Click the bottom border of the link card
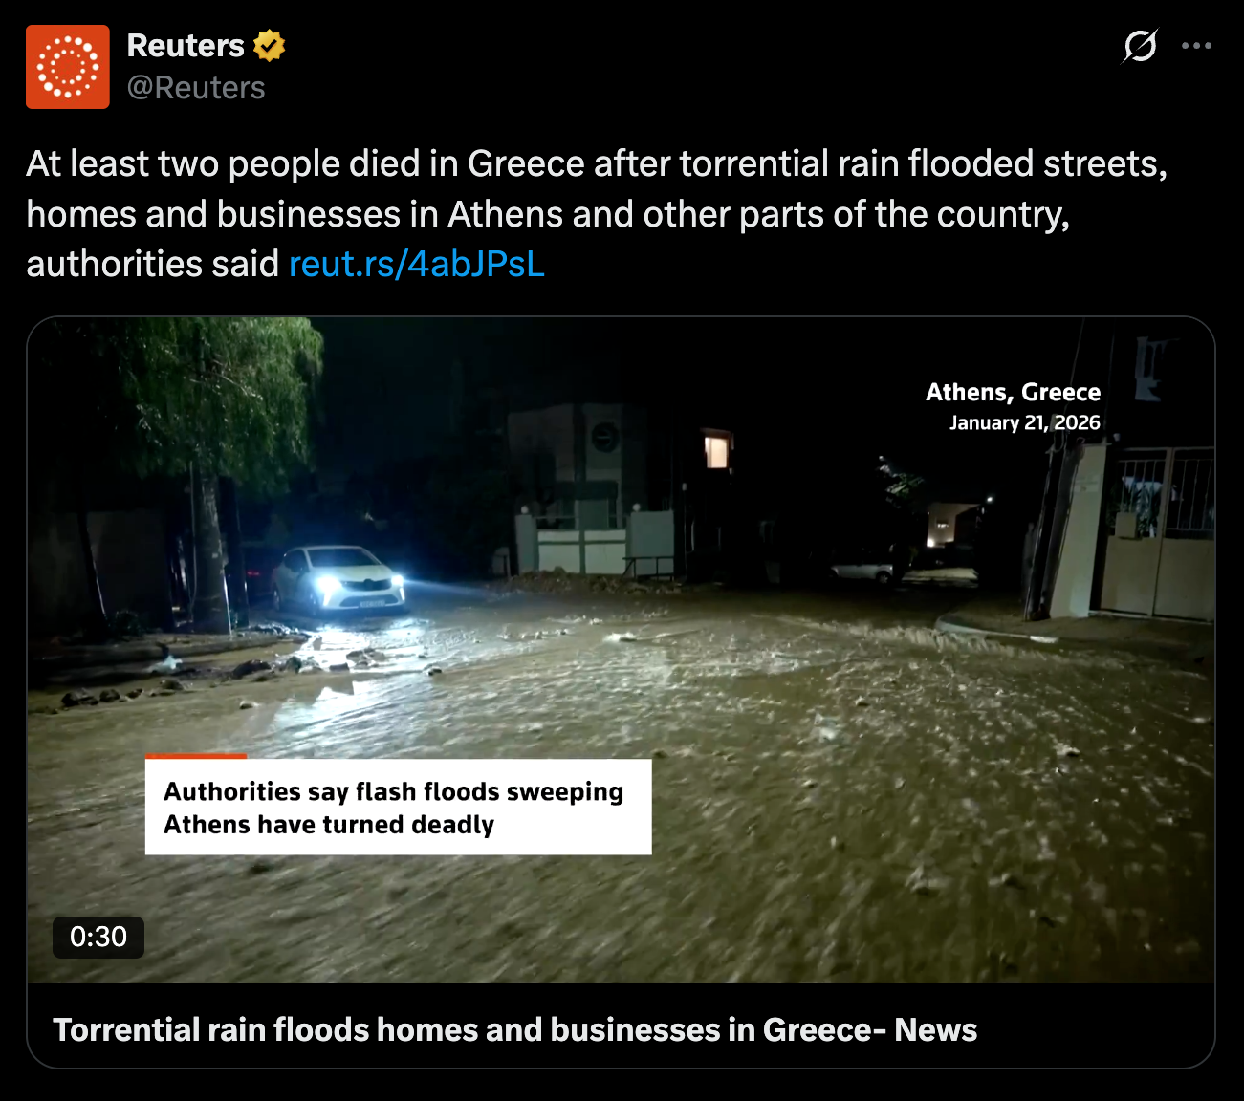The image size is (1244, 1101). [622, 1067]
